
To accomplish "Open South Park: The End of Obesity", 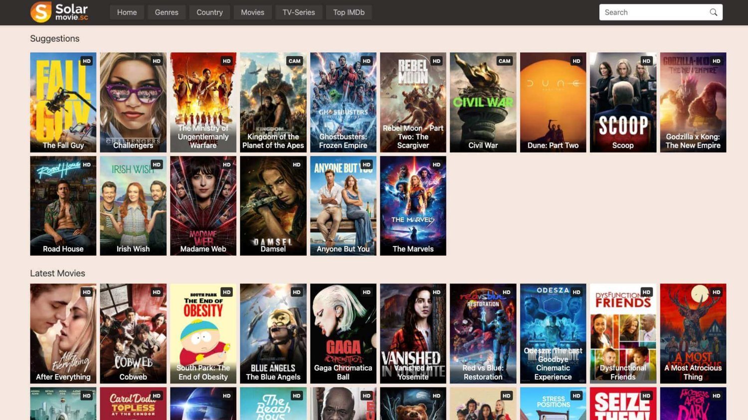I will tap(203, 333).
